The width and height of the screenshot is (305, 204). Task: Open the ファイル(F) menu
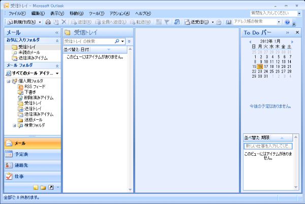17,13
